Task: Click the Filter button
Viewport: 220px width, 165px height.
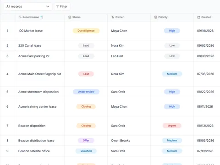Action: [x=62, y=6]
